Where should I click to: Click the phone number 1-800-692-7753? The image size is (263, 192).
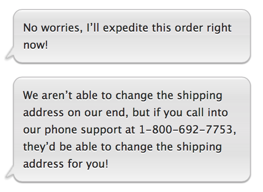tap(186, 129)
